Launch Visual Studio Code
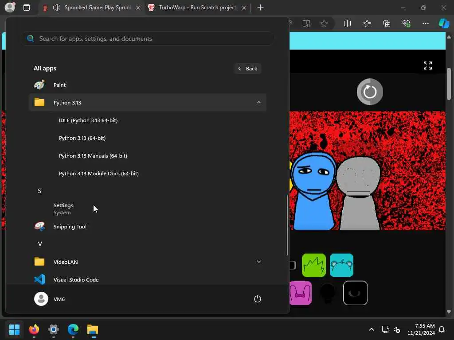The image size is (454, 340). pos(147,280)
